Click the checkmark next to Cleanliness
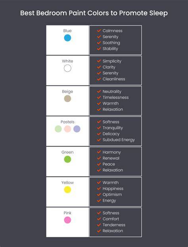Image resolution: width=188 pixels, height=247 pixels. point(99,79)
